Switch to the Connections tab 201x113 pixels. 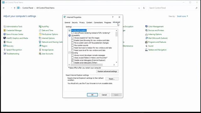tap(98, 23)
